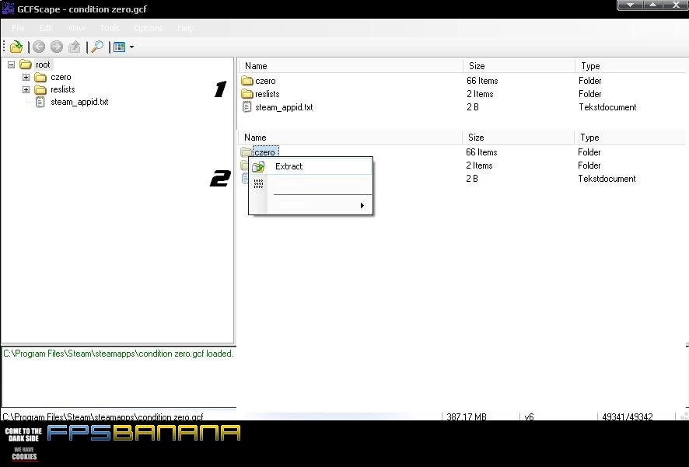Sort by Type column in lower list
Viewport: 689px width, 467px height.
click(630, 138)
